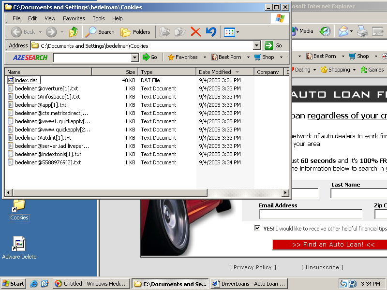Sort by the Size column header

pos(115,72)
